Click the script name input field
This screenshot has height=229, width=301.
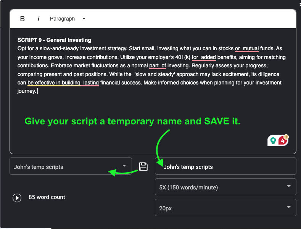(225, 166)
